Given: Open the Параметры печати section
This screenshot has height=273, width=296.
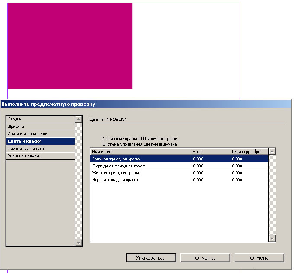Looking at the screenshot, I should pyautogui.click(x=41, y=149).
